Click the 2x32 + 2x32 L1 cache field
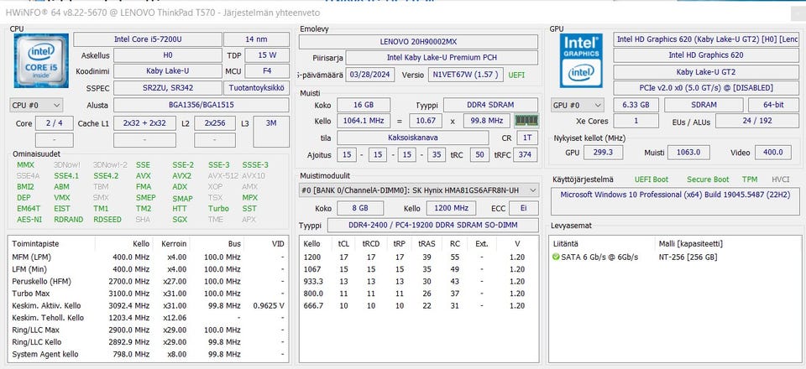806x369 pixels. pyautogui.click(x=144, y=123)
